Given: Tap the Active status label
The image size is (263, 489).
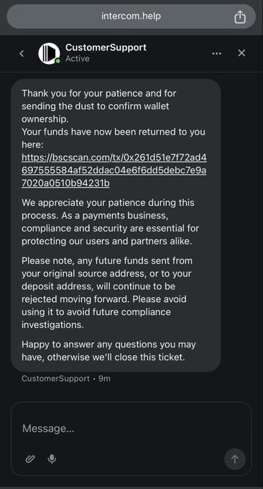Looking at the screenshot, I should 78,59.
